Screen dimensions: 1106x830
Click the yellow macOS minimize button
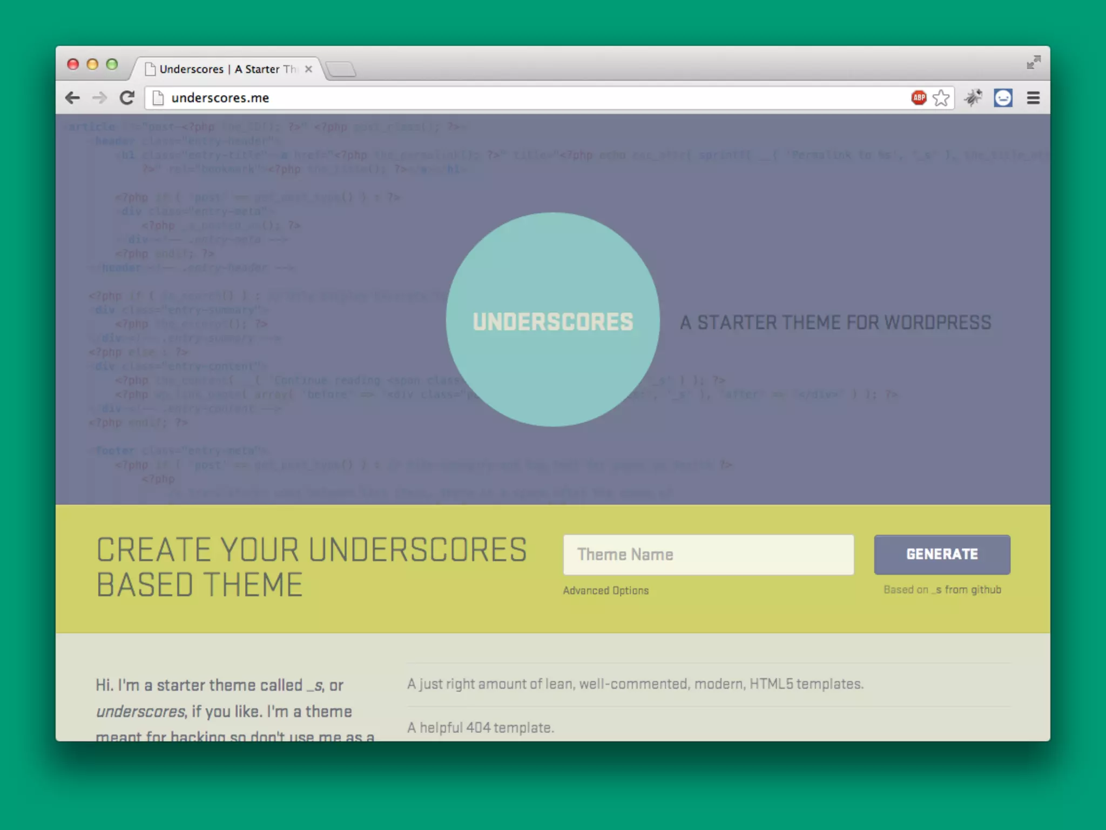point(92,64)
